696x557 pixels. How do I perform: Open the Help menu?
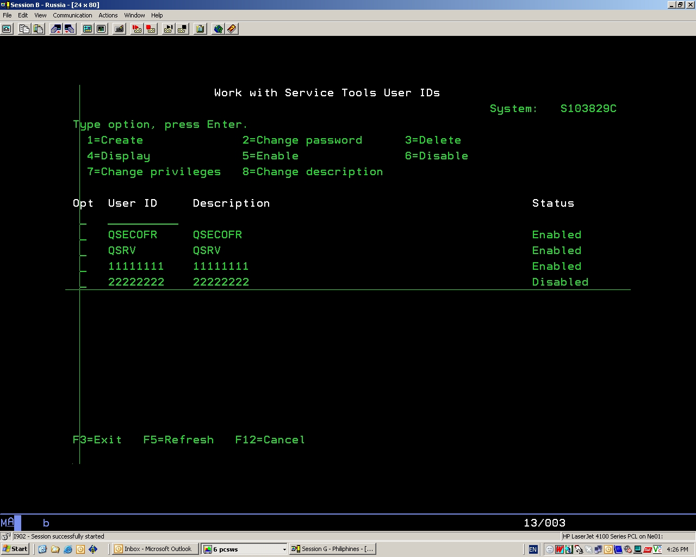click(x=157, y=15)
